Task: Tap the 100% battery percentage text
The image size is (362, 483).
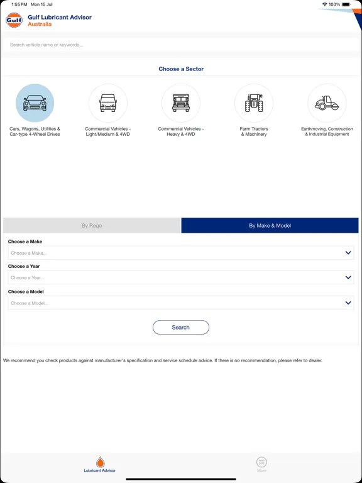Action: (x=334, y=4)
